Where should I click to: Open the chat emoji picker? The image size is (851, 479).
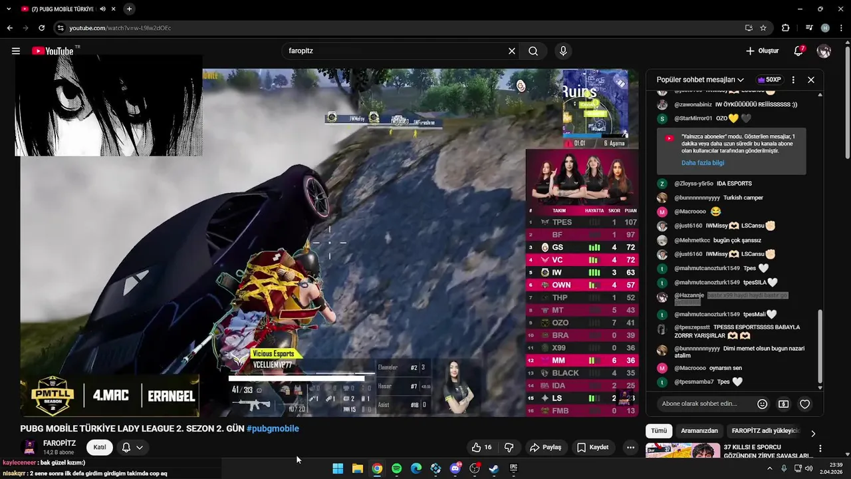coord(763,404)
